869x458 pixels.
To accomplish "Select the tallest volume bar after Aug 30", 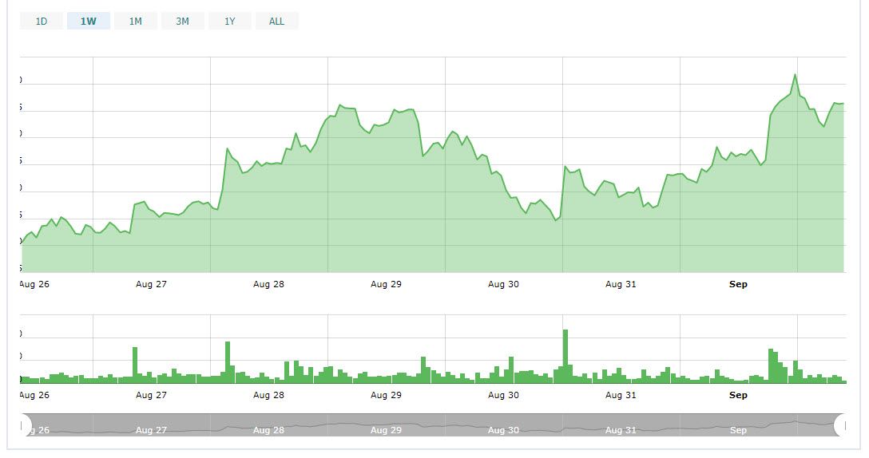I will pyautogui.click(x=565, y=356).
